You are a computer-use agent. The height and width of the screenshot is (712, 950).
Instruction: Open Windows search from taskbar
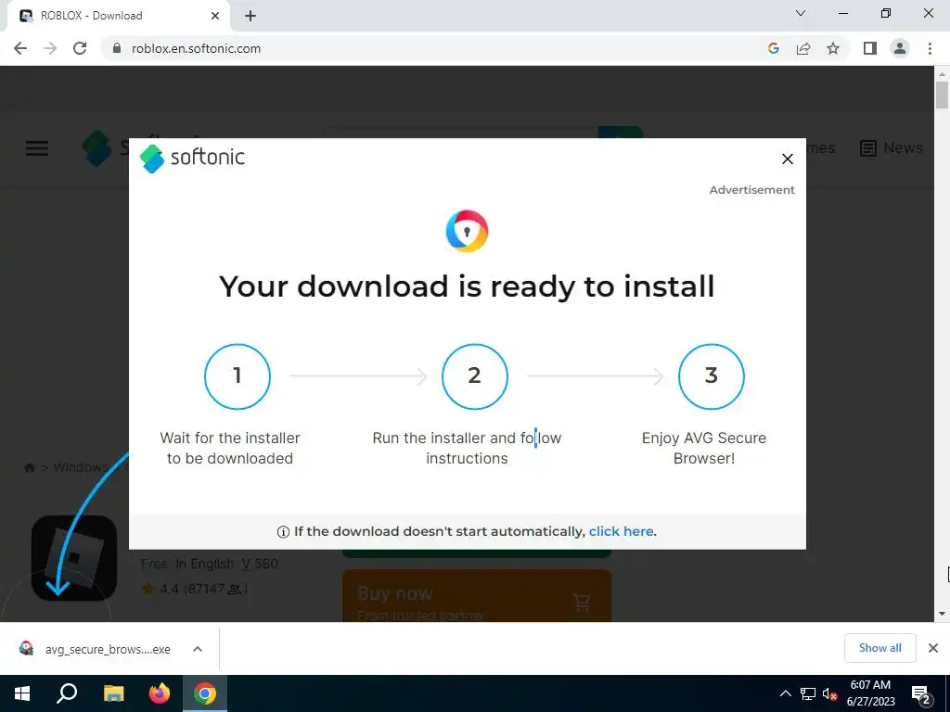[x=67, y=693]
